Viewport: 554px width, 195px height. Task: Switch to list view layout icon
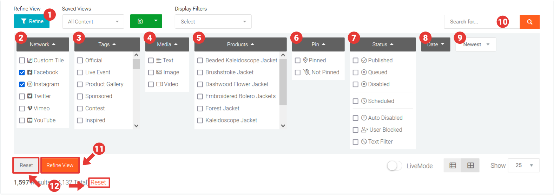[x=453, y=166]
